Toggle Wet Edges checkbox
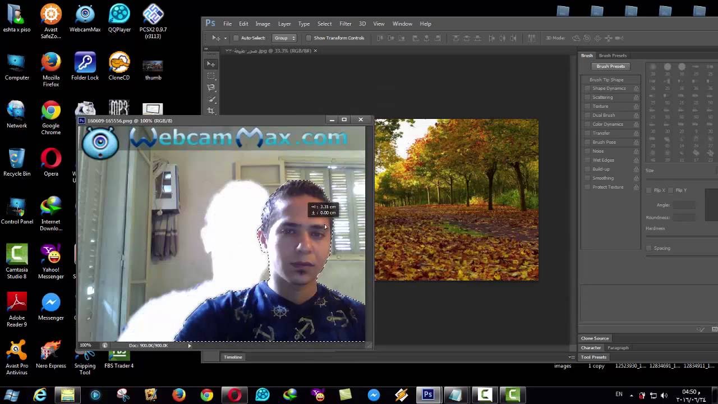The height and width of the screenshot is (404, 718). 587,160
